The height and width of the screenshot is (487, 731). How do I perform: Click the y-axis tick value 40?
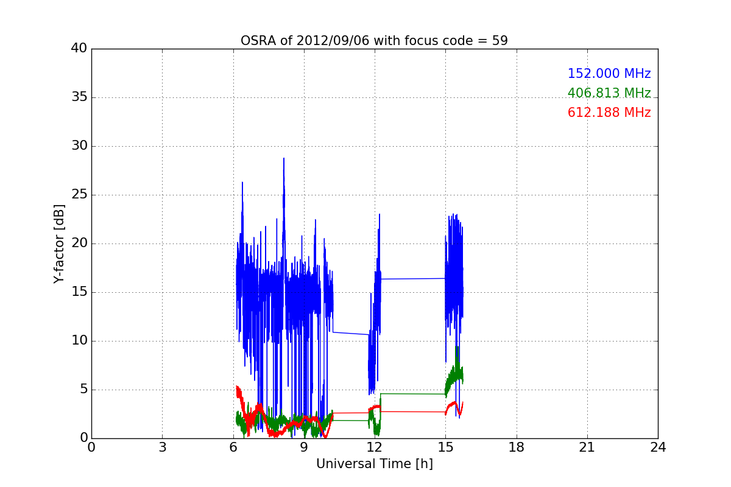pyautogui.click(x=79, y=49)
